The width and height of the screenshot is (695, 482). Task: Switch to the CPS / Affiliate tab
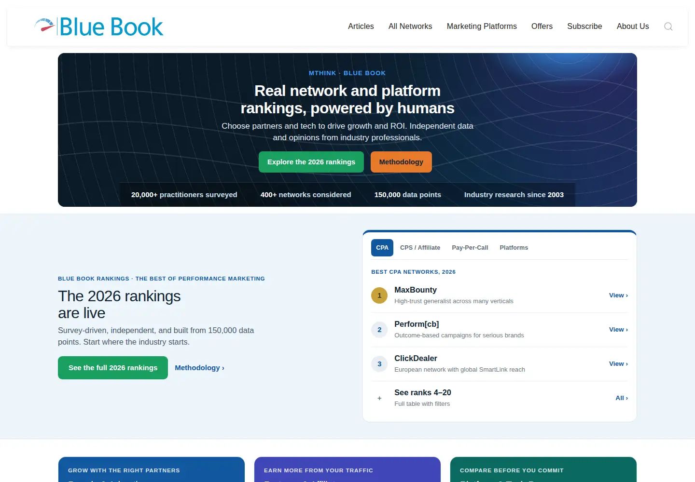click(x=420, y=248)
